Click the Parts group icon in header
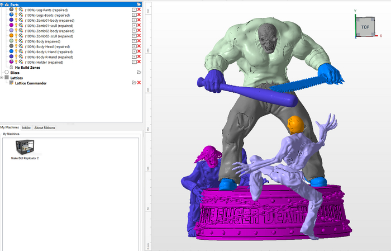Screen dimensions: 391x251 tap(7, 4)
